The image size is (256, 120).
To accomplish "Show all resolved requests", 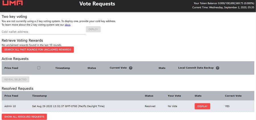I will coord(24,117).
